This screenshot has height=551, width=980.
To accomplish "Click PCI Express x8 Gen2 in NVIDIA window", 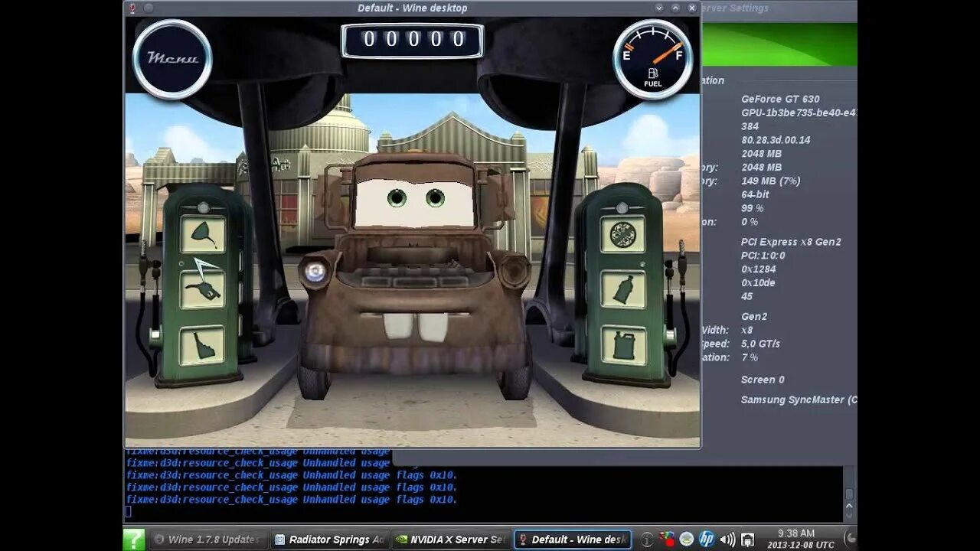I will pos(791,242).
